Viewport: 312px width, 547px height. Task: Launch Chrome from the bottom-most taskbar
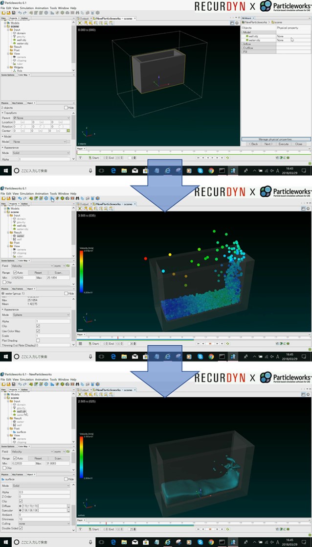coord(211,543)
